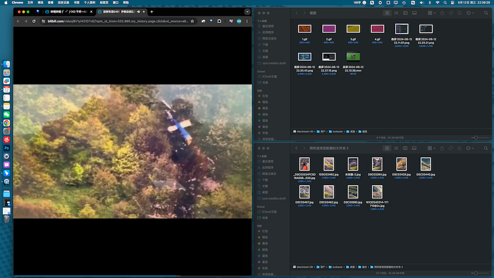Select DSC03264.jpg thumbnail
This screenshot has width=494, height=278.
pos(377,164)
